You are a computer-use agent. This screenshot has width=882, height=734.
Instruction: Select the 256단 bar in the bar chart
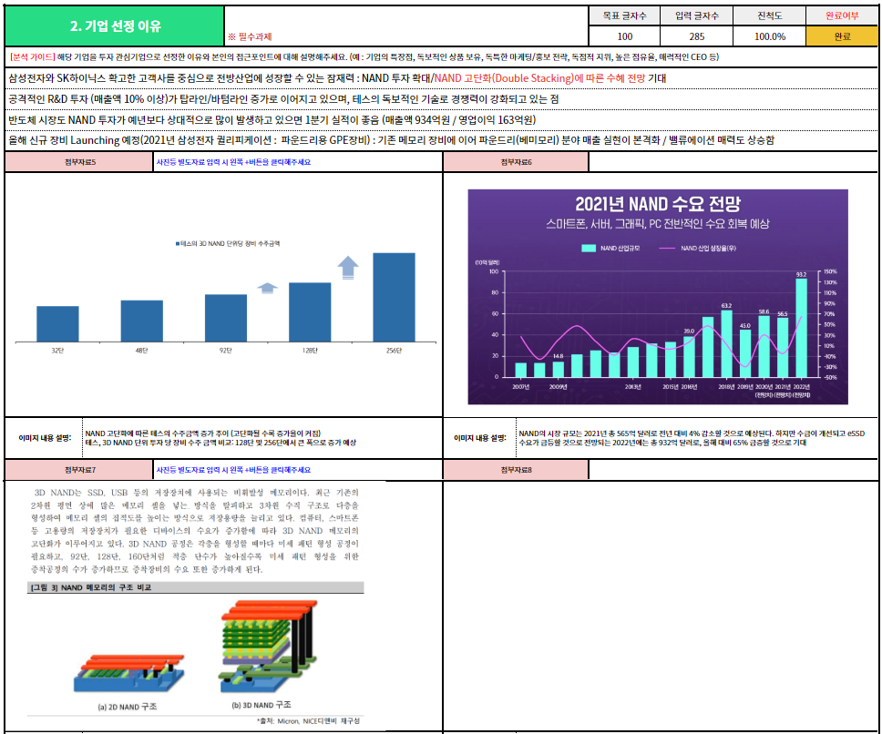(394, 297)
